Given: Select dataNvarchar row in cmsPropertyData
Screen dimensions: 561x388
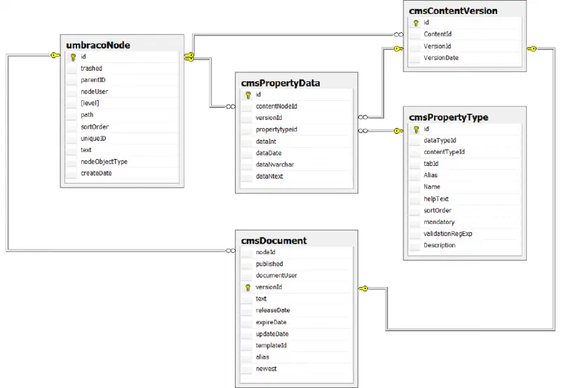Looking at the screenshot, I should (297, 165).
